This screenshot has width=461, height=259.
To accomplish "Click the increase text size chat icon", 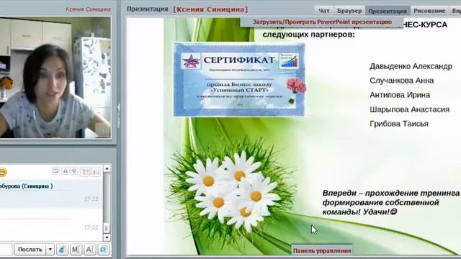I will click(x=85, y=171).
